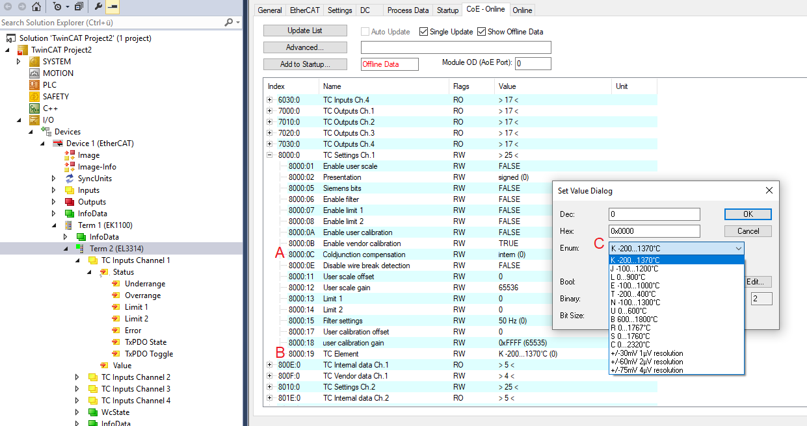Click the red Outputs icon under Device 1

(x=70, y=202)
